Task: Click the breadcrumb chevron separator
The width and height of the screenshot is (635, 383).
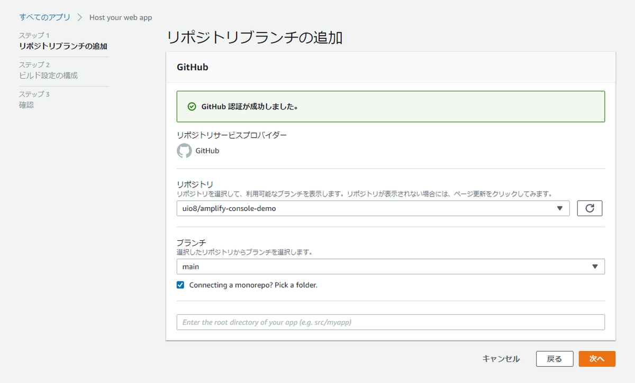Action: coord(80,17)
